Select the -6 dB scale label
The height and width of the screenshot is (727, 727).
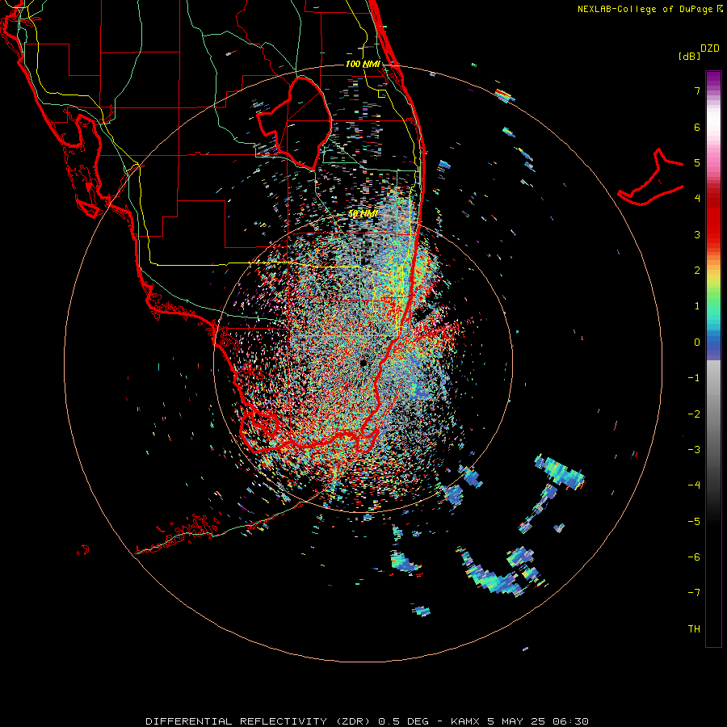click(694, 557)
